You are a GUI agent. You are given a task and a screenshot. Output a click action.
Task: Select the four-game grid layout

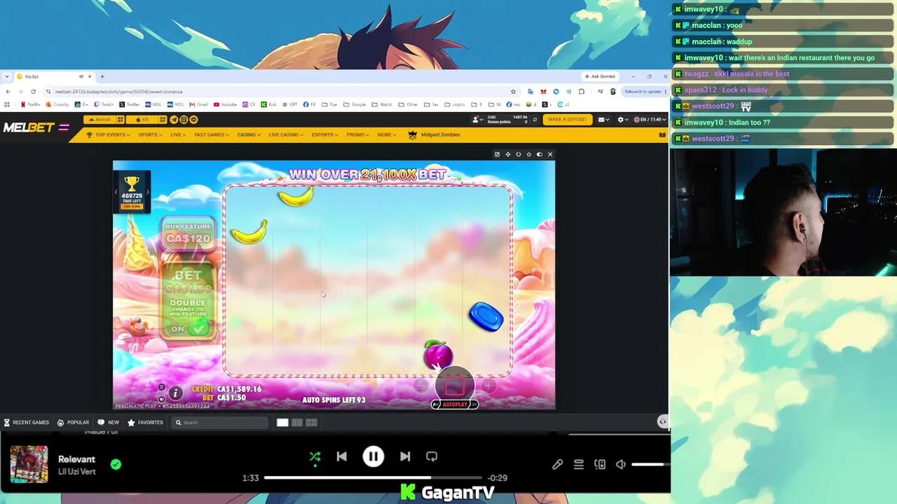click(311, 422)
